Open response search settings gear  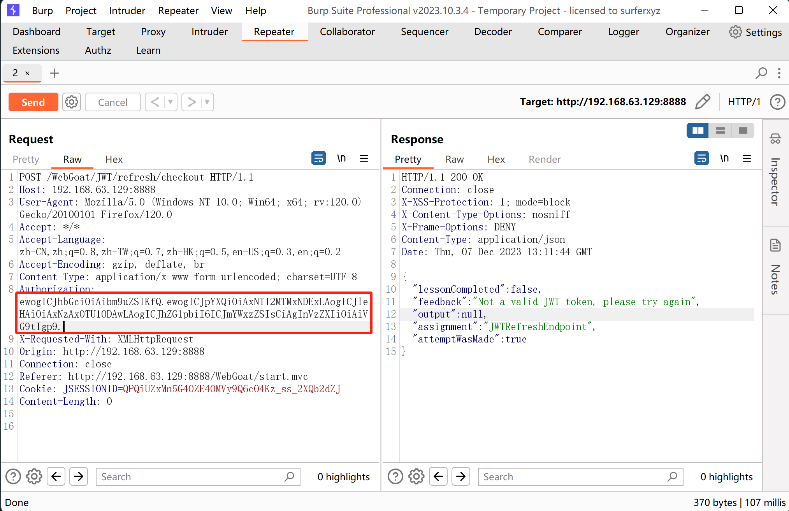coord(416,476)
